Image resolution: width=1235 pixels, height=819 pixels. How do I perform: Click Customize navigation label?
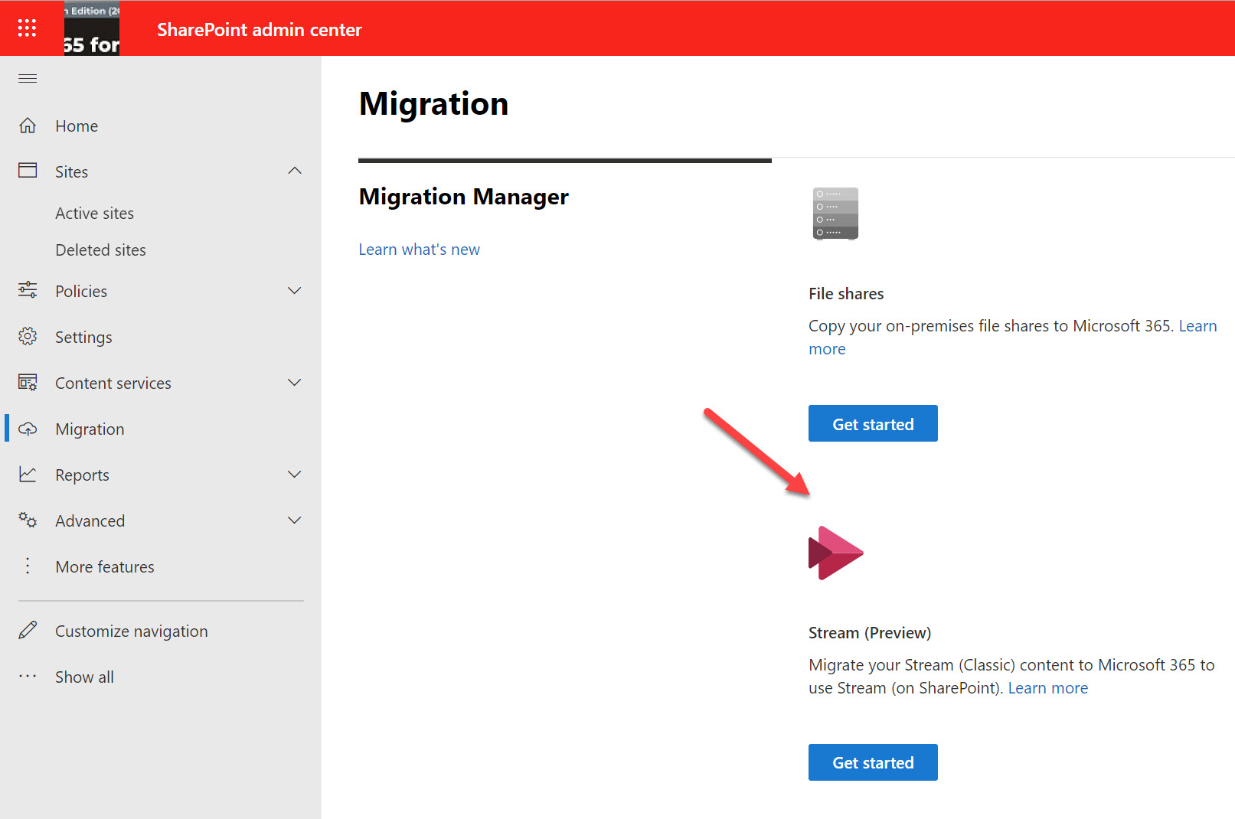pos(132,631)
